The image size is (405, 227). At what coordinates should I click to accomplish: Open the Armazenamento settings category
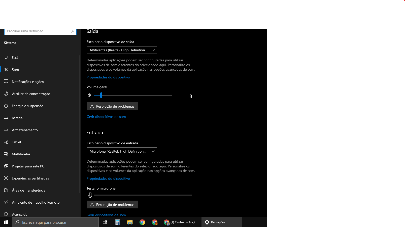(25, 130)
